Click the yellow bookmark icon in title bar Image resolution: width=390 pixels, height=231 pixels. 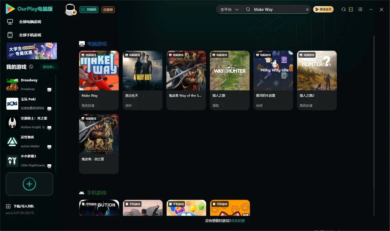(x=351, y=9)
